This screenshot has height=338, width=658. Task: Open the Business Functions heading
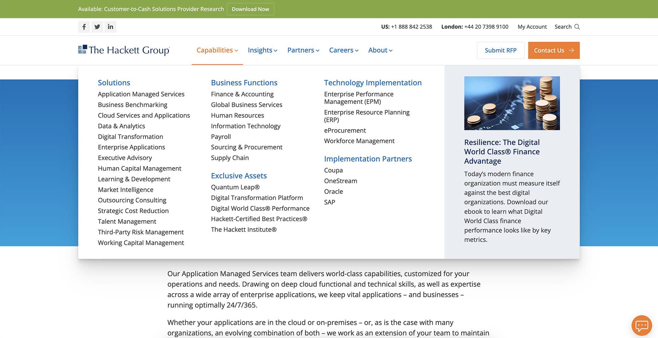(x=244, y=83)
